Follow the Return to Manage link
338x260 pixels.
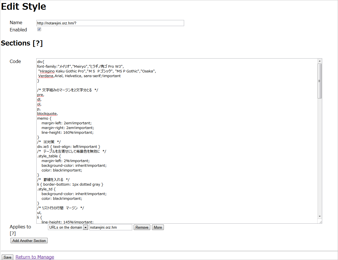35,257
